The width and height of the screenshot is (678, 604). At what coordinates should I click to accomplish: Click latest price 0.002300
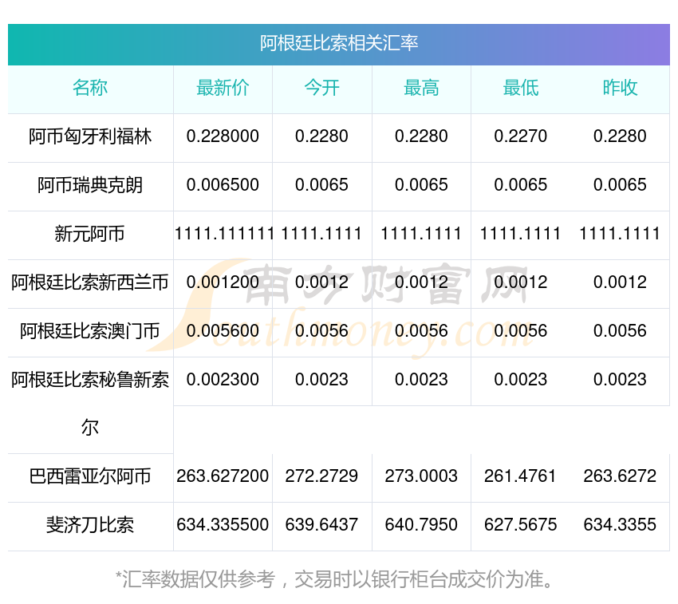223,380
